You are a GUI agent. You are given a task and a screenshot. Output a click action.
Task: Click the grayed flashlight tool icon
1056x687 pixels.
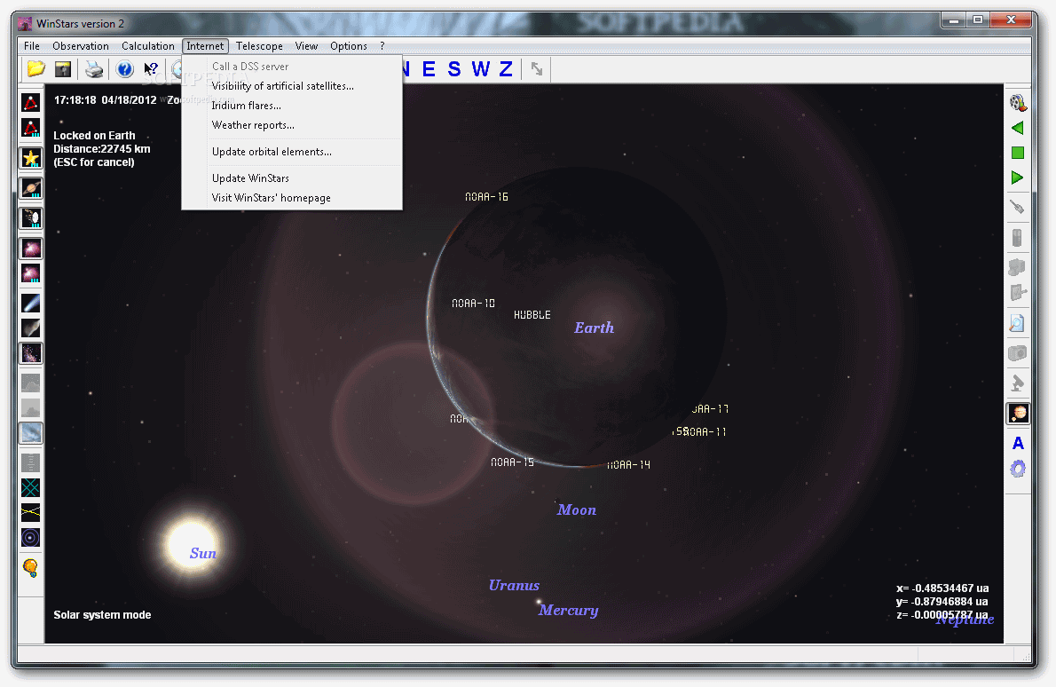1018,208
